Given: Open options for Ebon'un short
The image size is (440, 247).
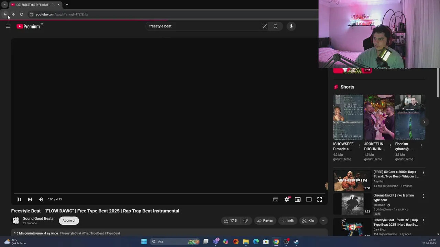Looking at the screenshot, I should click(x=421, y=146).
